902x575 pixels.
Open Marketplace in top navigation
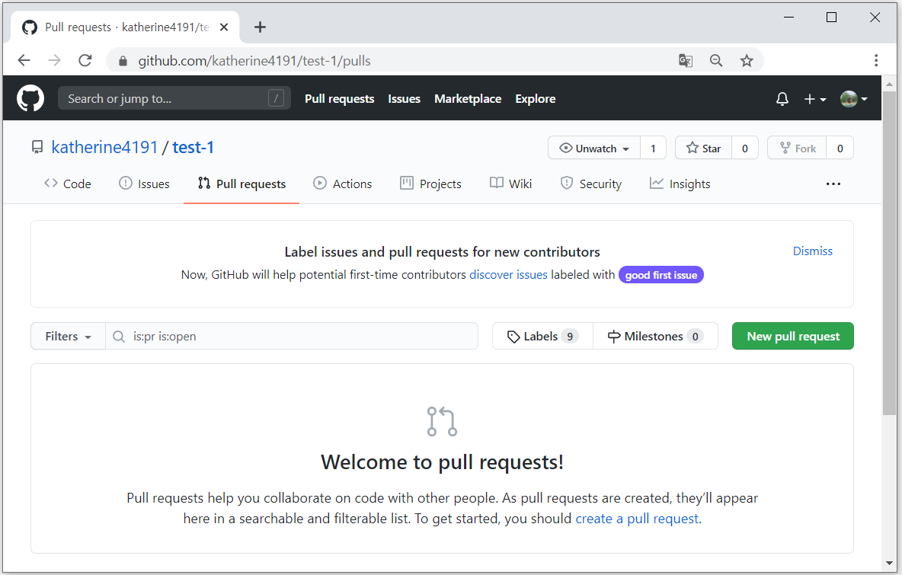tap(468, 99)
